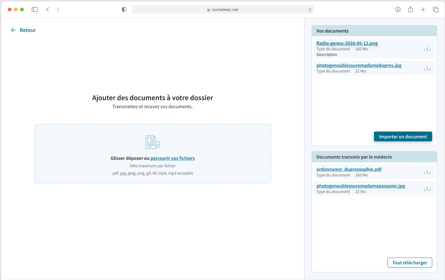
Task: Click the document upload icon in the drop zone
Action: tap(153, 142)
